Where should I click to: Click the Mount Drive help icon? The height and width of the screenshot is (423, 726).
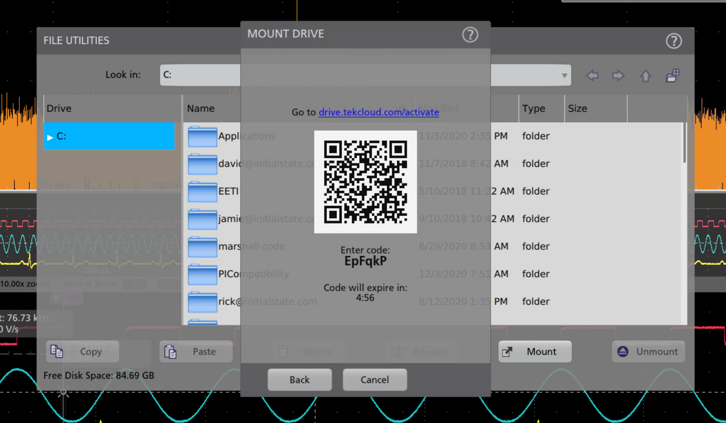click(x=470, y=35)
